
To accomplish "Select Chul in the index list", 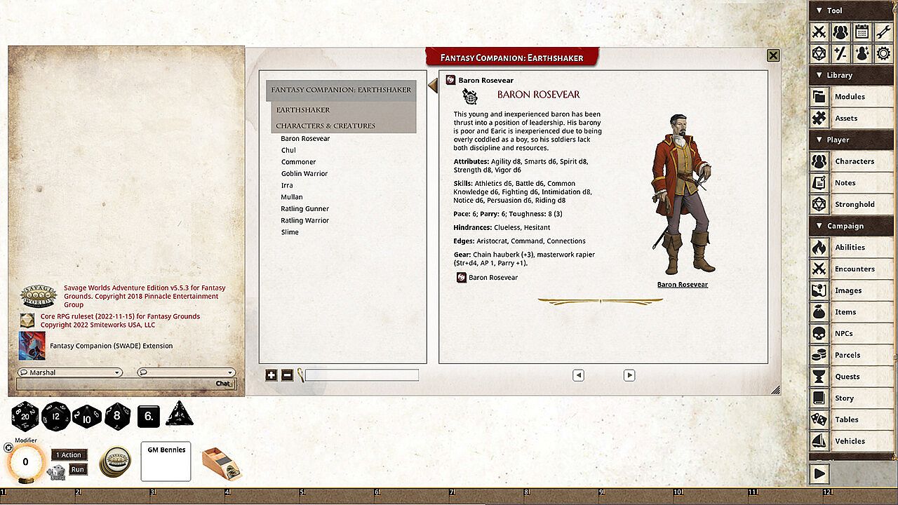I will coord(288,150).
